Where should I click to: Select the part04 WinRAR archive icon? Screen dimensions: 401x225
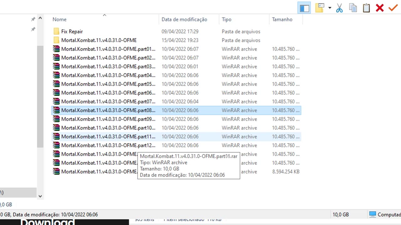coord(56,75)
